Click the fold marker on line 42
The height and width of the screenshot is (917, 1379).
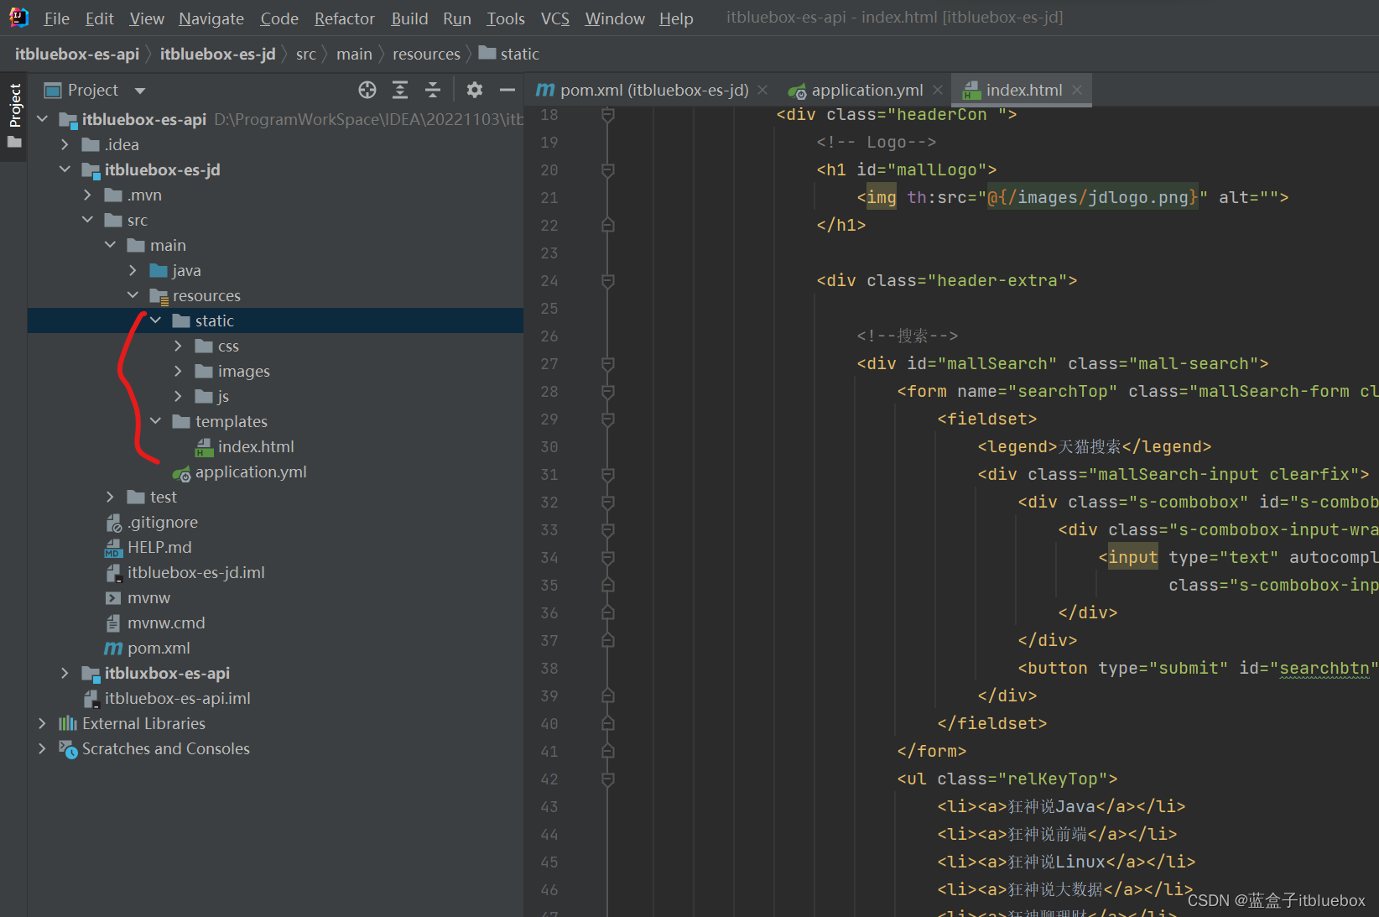(608, 779)
